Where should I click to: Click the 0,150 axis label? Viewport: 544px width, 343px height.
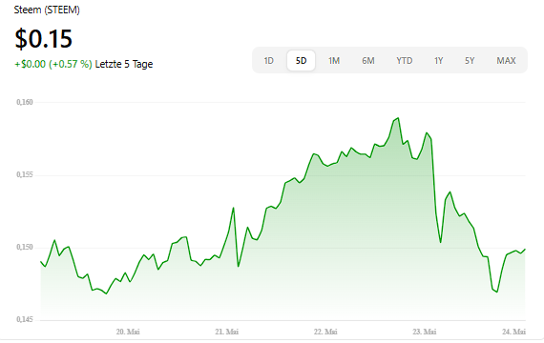(25, 247)
